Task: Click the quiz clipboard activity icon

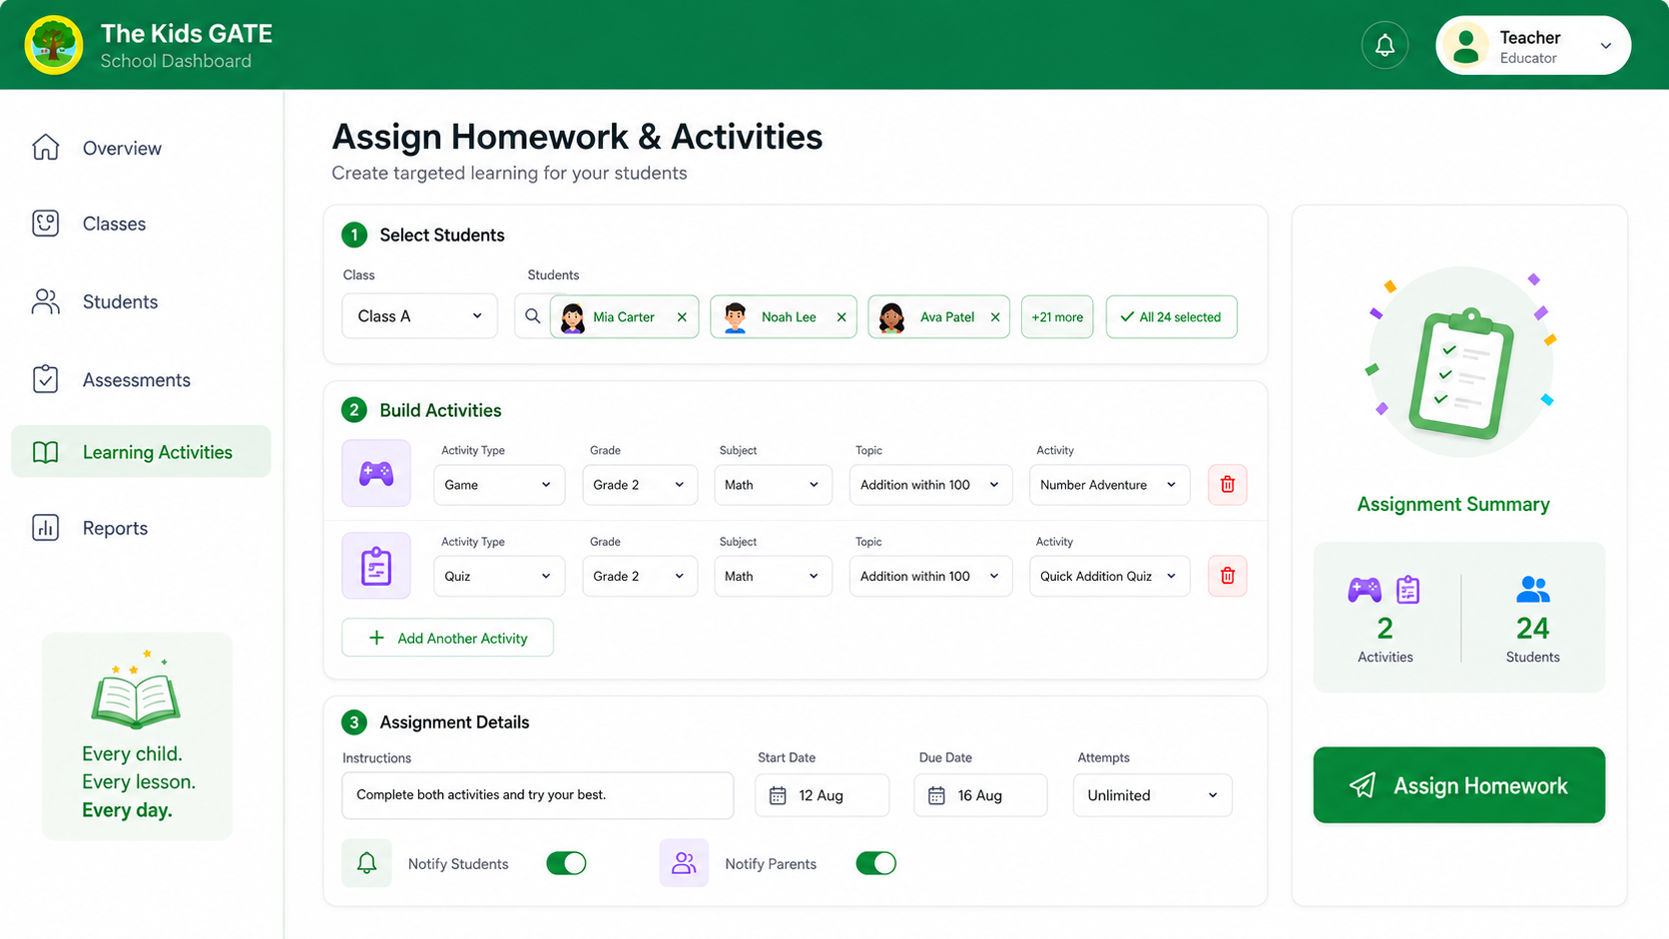Action: click(x=376, y=566)
